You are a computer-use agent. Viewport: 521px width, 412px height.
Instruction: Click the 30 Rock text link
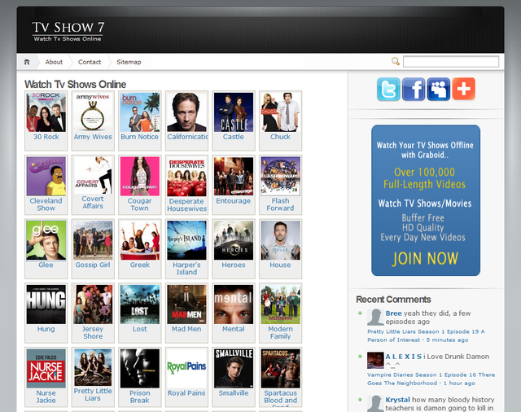(x=46, y=137)
